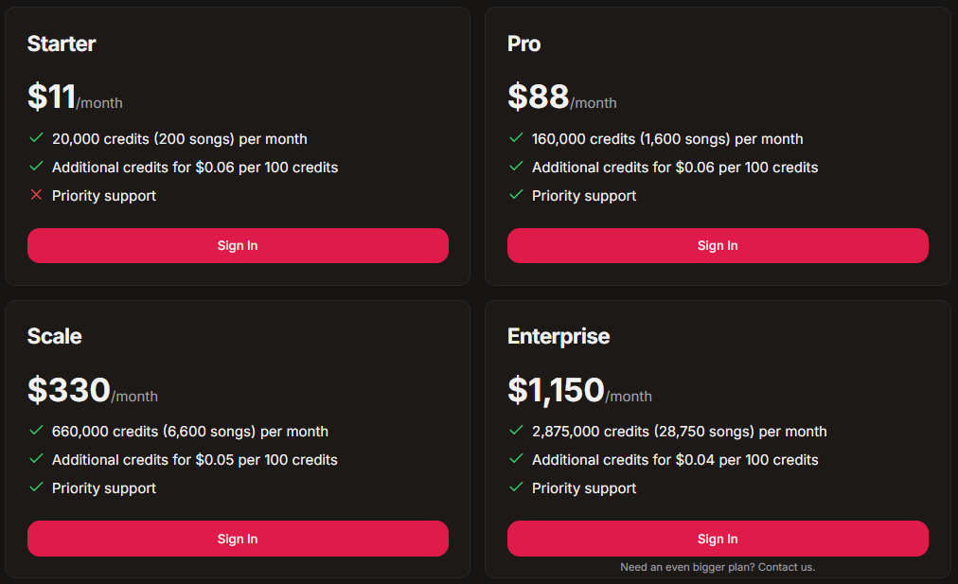Sign in under the Enterprise plan
The image size is (958, 584).
tap(718, 539)
